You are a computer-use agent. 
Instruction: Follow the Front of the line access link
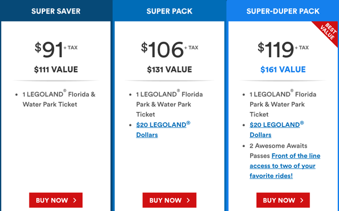tap(285, 166)
